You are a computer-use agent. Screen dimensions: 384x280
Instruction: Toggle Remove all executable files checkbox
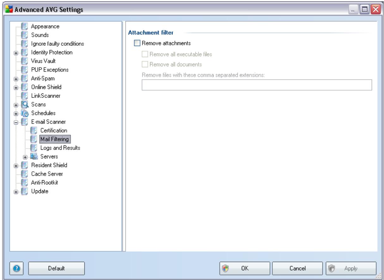[x=144, y=54]
